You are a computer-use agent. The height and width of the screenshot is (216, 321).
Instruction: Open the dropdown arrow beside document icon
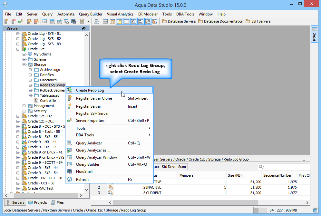point(89,21)
